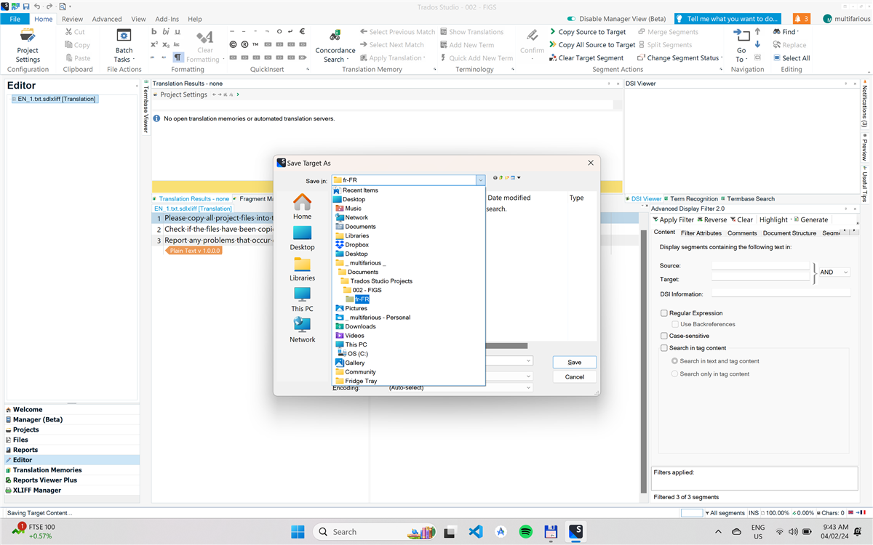Save document using quick access toolbar icon
This screenshot has width=873, height=545.
coord(26,6)
